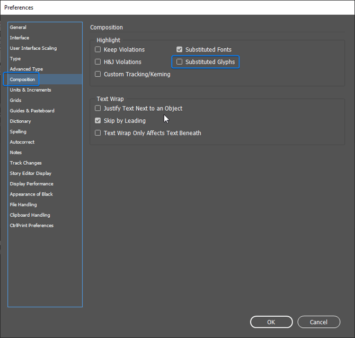The image size is (355, 338).
Task: Click OK to apply preferences
Action: pyautogui.click(x=271, y=322)
